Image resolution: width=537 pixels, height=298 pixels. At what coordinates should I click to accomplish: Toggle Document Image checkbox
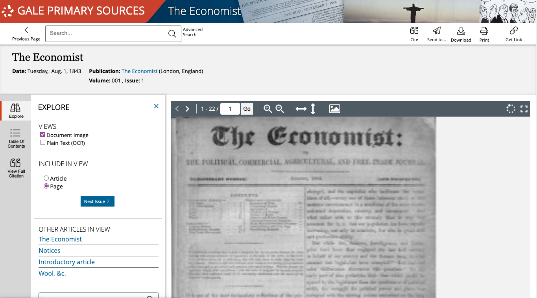pyautogui.click(x=43, y=135)
